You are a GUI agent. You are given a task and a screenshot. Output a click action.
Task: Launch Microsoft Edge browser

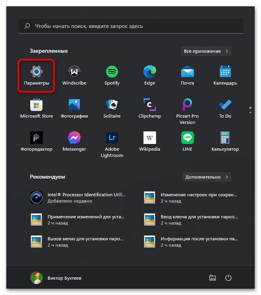(150, 76)
